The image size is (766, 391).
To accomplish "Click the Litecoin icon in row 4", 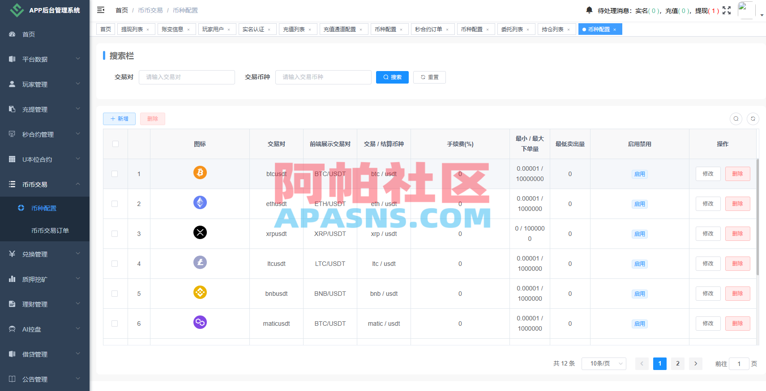I will tap(200, 262).
